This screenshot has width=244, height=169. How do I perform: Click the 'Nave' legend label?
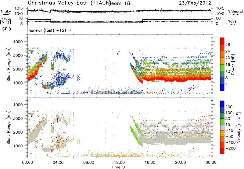click(232, 21)
